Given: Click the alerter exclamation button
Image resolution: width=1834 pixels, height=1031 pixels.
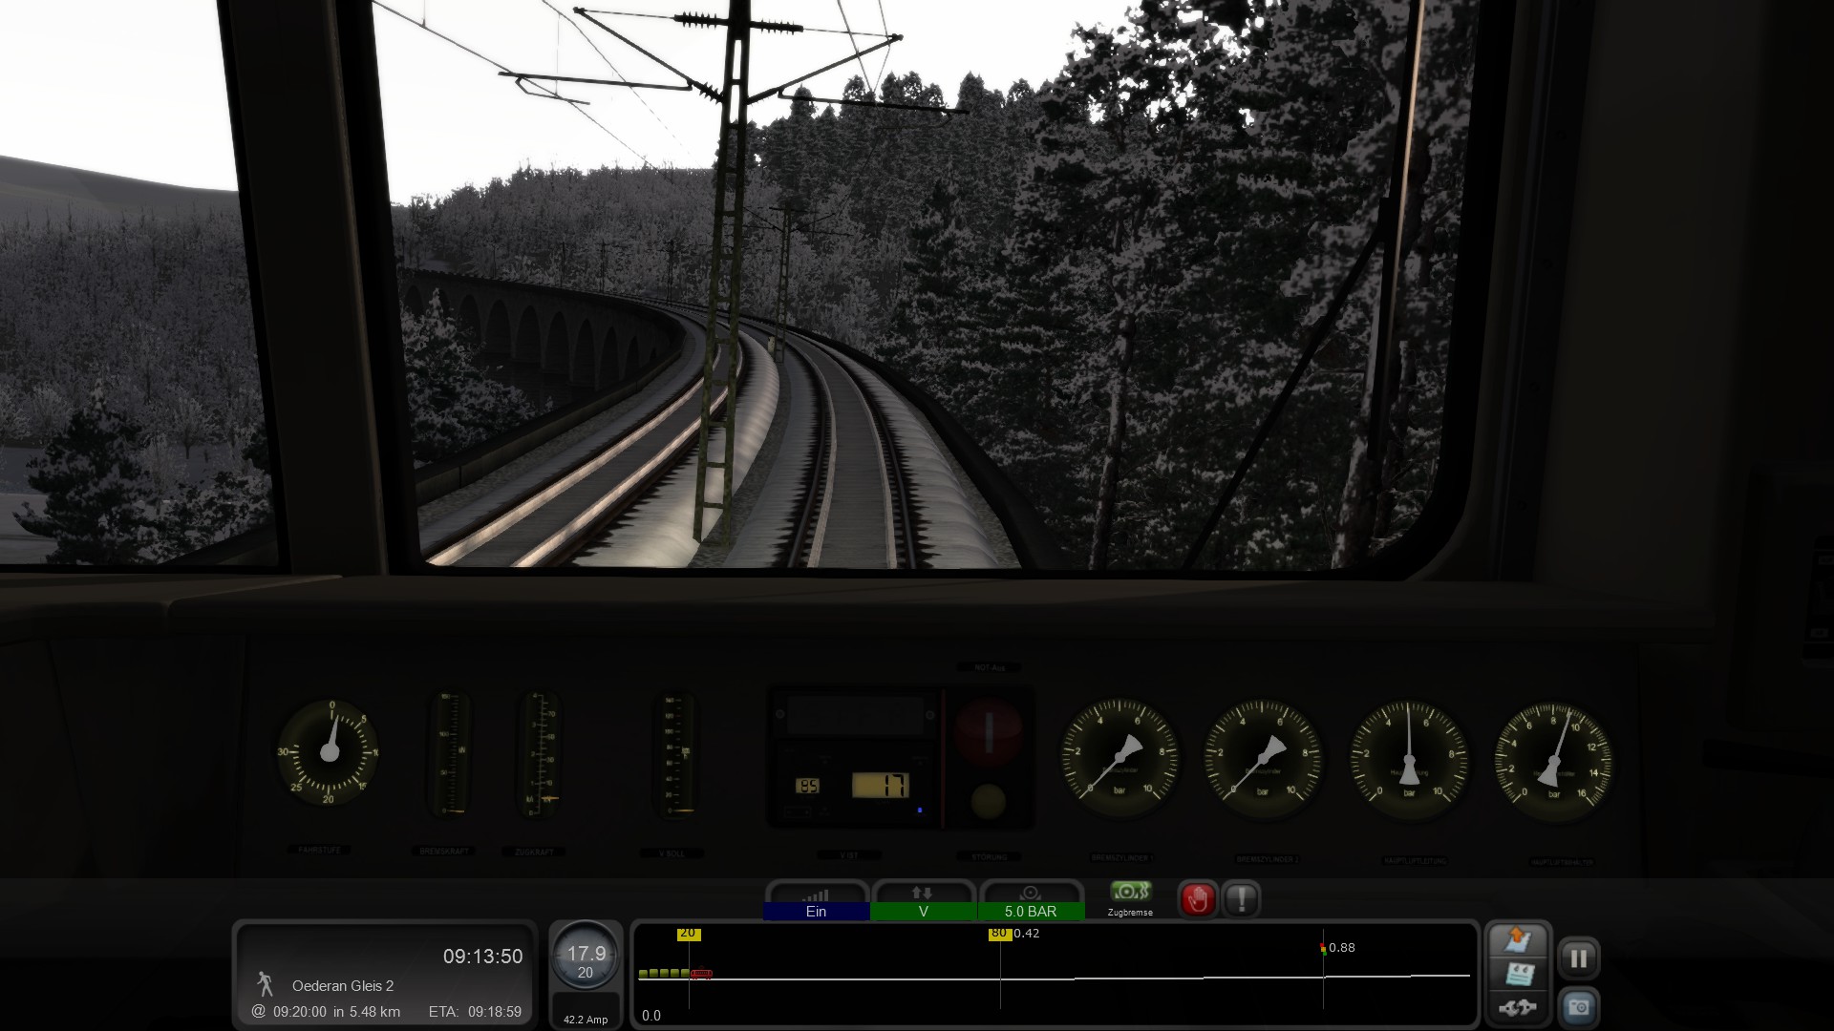Looking at the screenshot, I should (x=1241, y=899).
